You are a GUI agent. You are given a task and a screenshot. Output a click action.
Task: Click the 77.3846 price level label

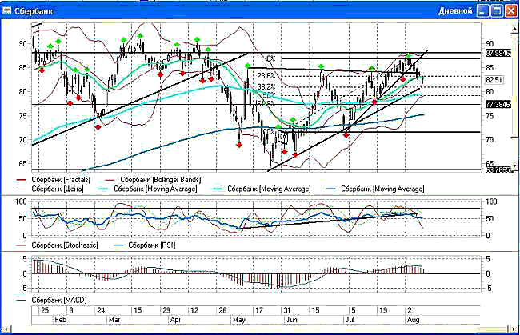click(x=498, y=105)
